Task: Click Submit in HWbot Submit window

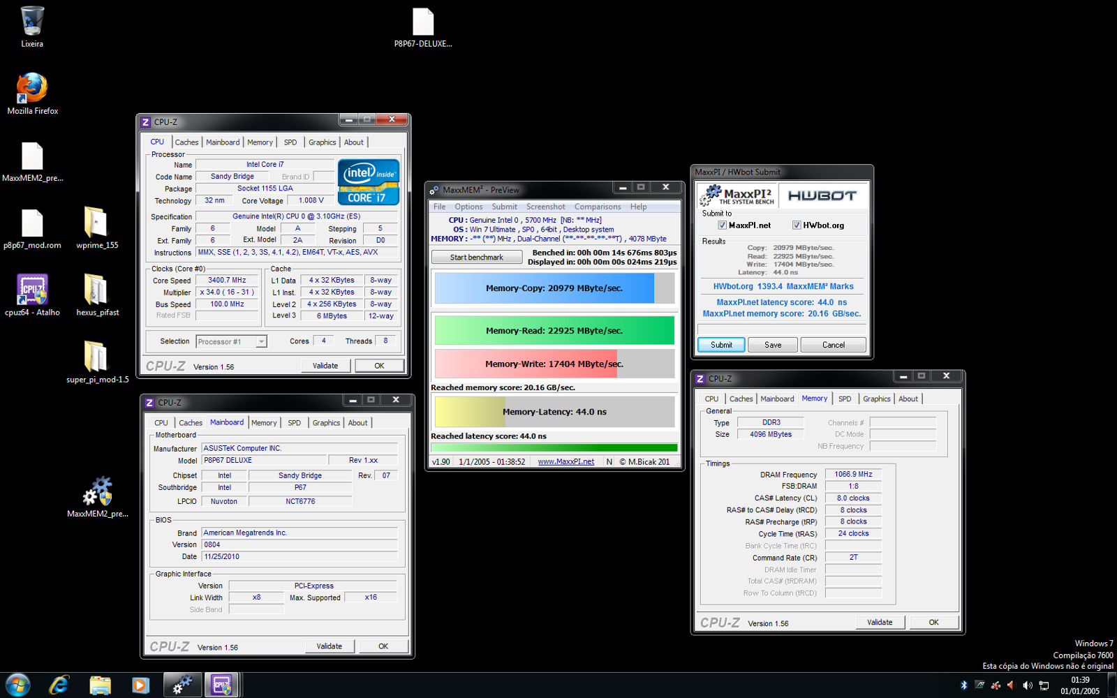Action: tap(721, 345)
